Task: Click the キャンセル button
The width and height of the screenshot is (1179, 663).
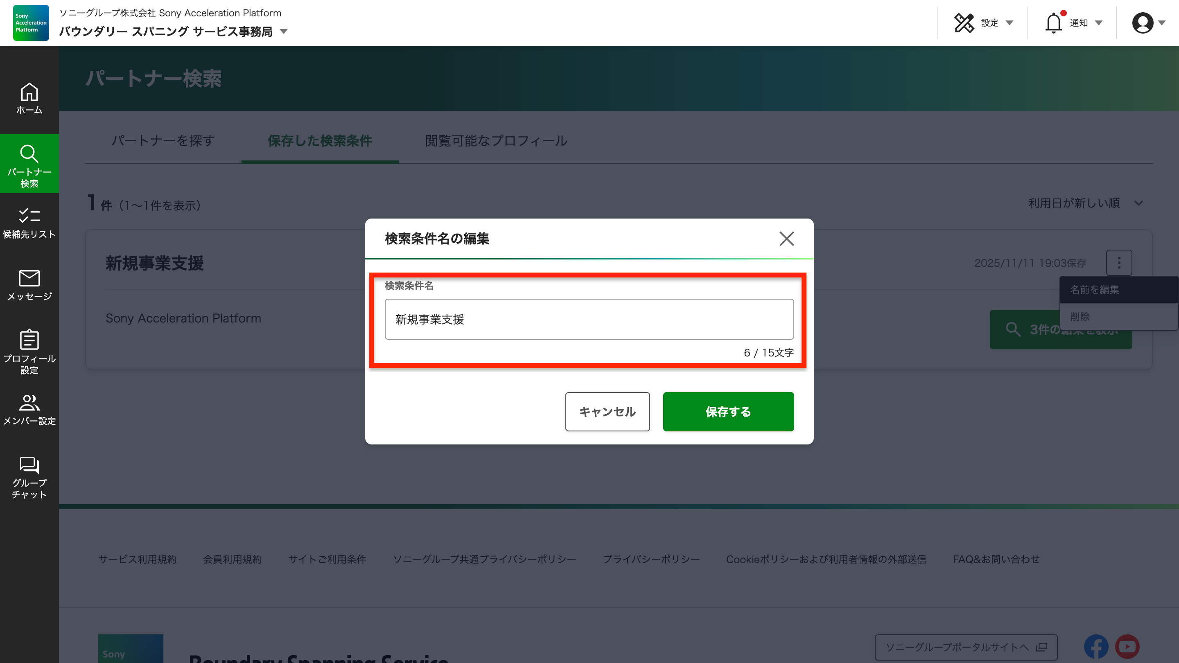Action: (x=607, y=411)
